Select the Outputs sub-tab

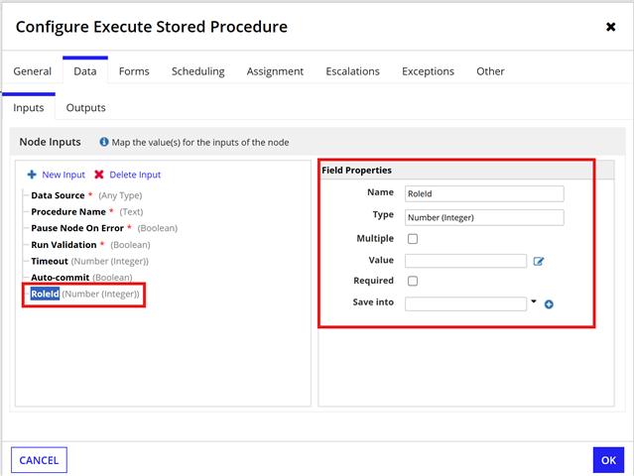85,107
